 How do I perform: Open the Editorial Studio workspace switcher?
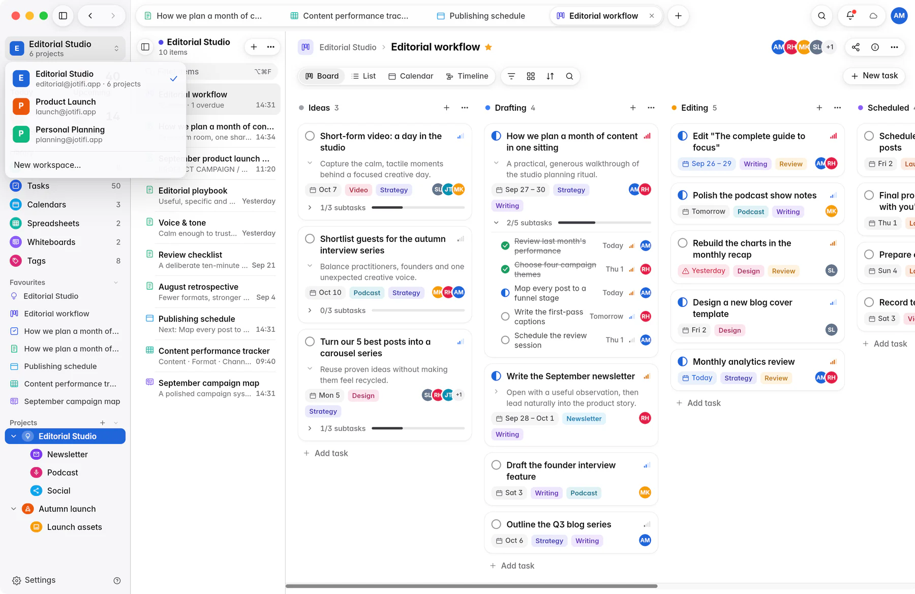pyautogui.click(x=66, y=48)
